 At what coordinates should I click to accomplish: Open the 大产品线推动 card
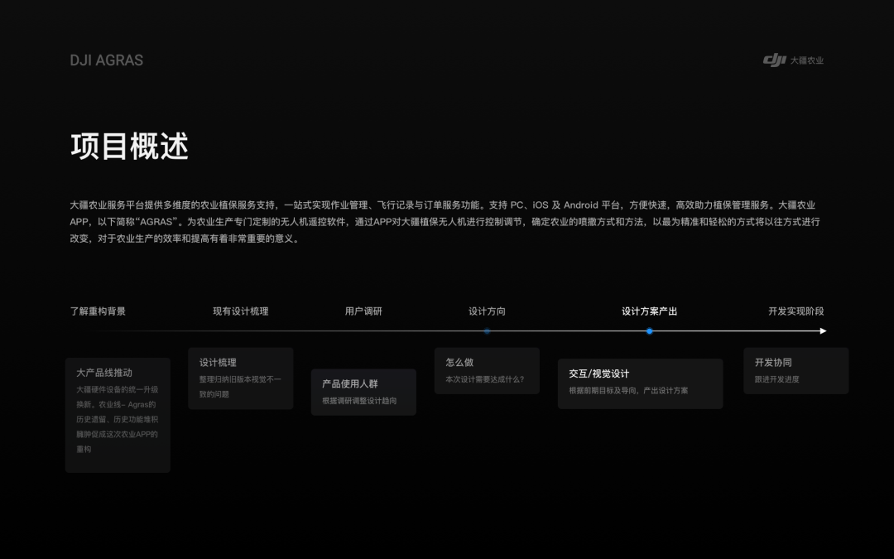point(118,415)
